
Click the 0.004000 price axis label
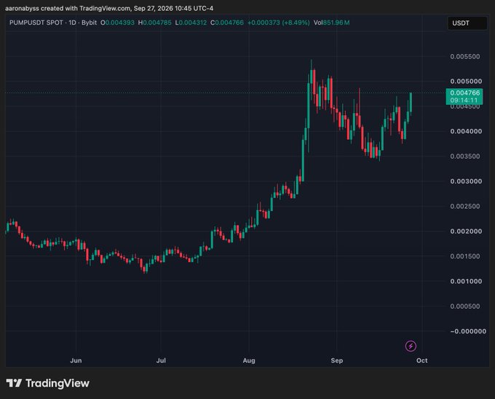pyautogui.click(x=466, y=131)
